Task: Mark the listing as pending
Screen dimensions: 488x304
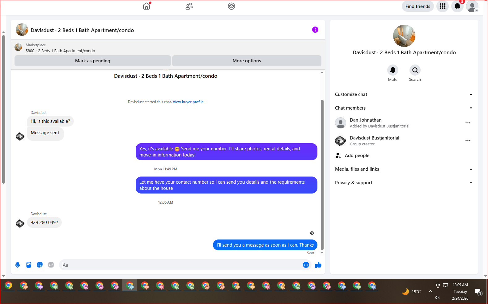Action: click(93, 61)
